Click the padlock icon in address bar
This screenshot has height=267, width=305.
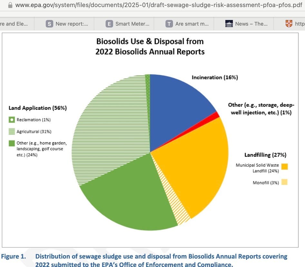tap(10, 5)
